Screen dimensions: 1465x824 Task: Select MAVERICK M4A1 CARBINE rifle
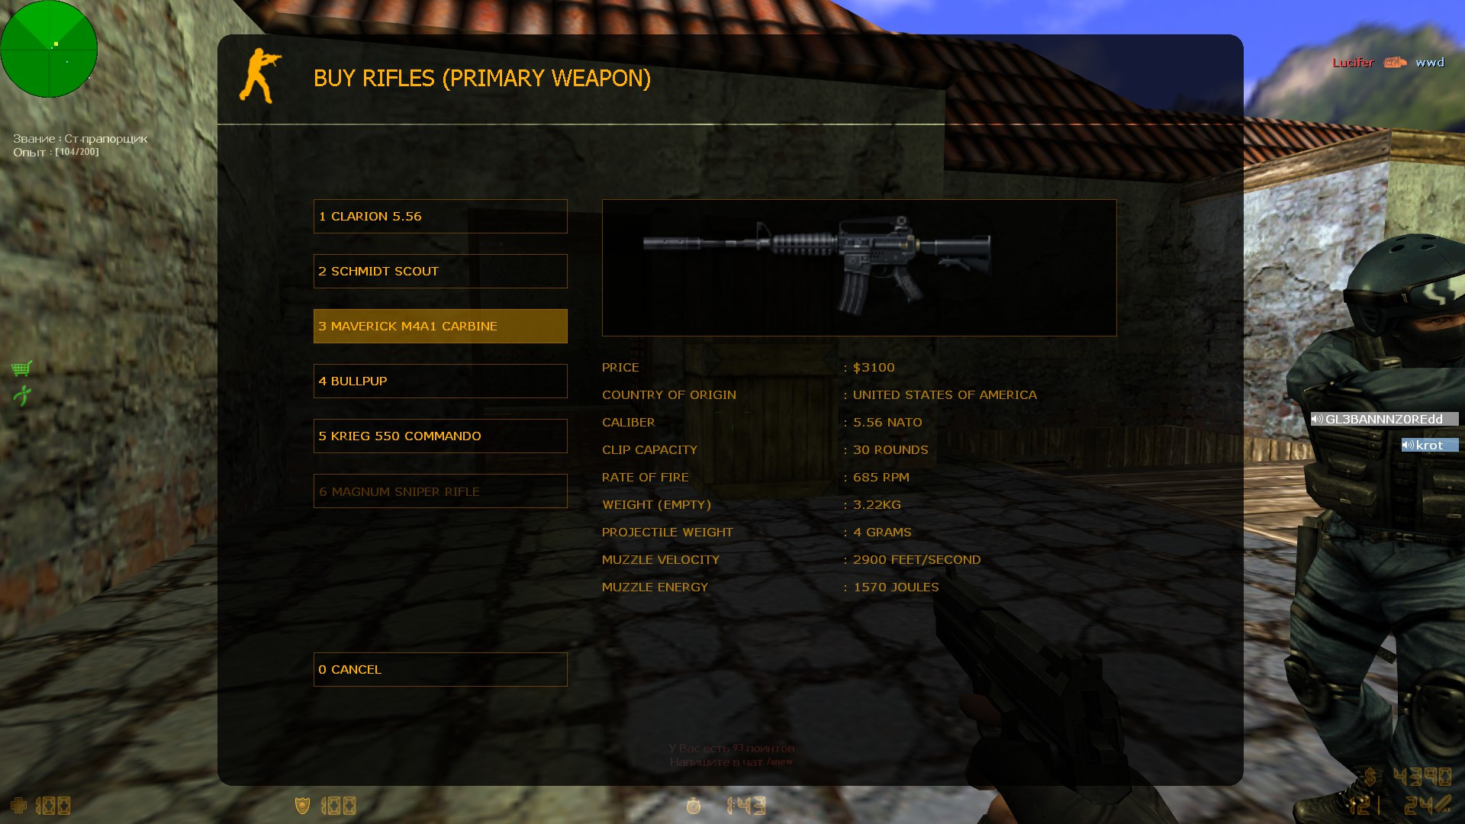tap(439, 326)
